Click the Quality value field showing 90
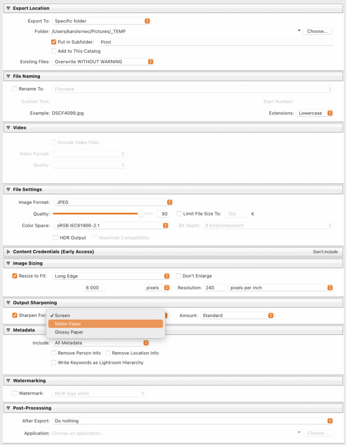The image size is (346, 445). click(x=163, y=214)
